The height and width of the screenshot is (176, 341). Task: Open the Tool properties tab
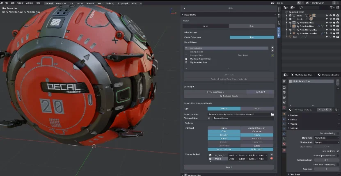click(x=284, y=81)
